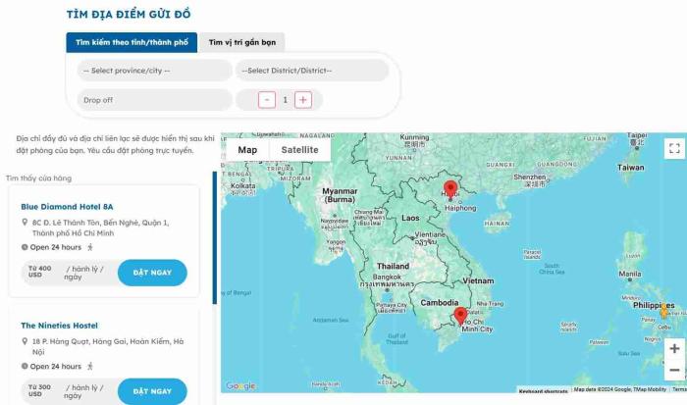
Task: Click ĐẶT NGAY for Blue Diamond Hotel 8A
Action: (152, 273)
